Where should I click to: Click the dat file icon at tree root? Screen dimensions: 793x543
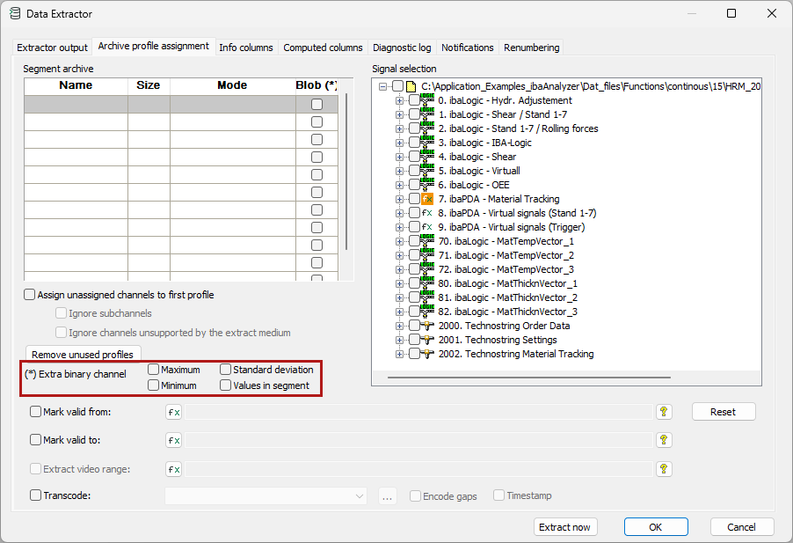411,86
